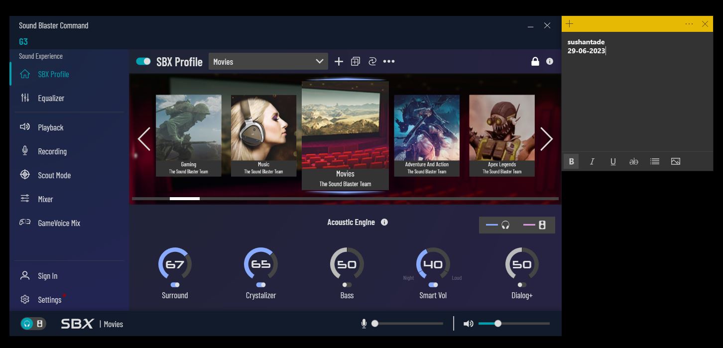Toggle bold formatting in the sticky note
This screenshot has height=348, width=723.
pyautogui.click(x=571, y=161)
